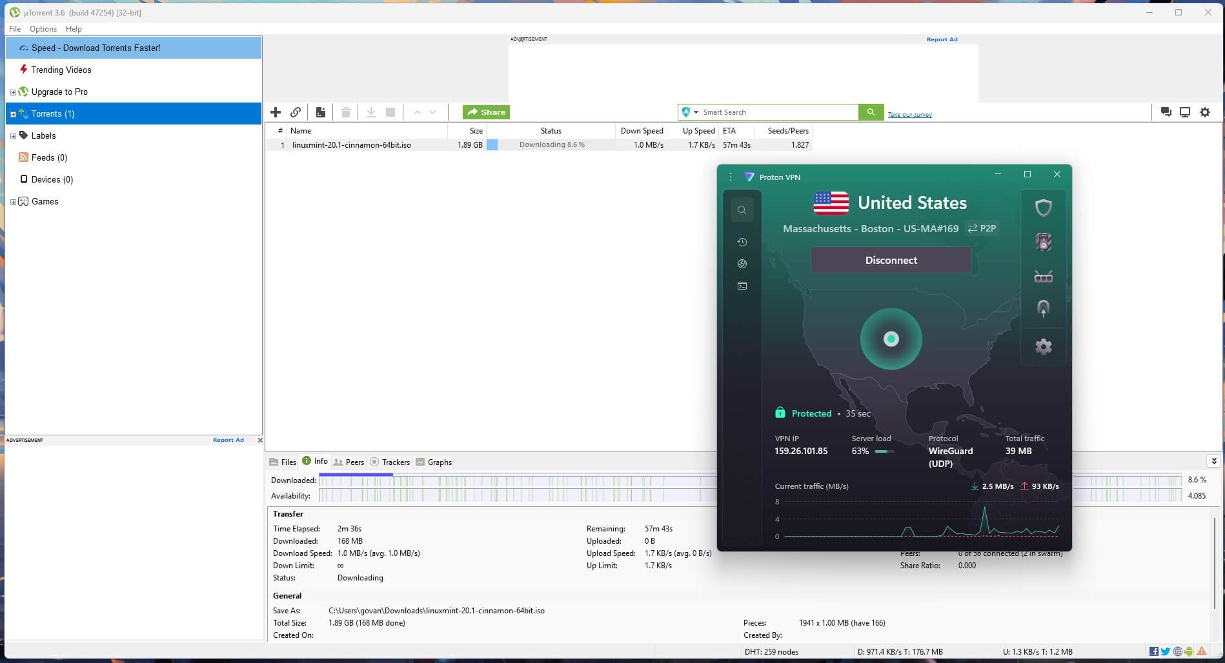Open Proton VPN recents history icon
This screenshot has width=1225, height=663.
tap(742, 242)
